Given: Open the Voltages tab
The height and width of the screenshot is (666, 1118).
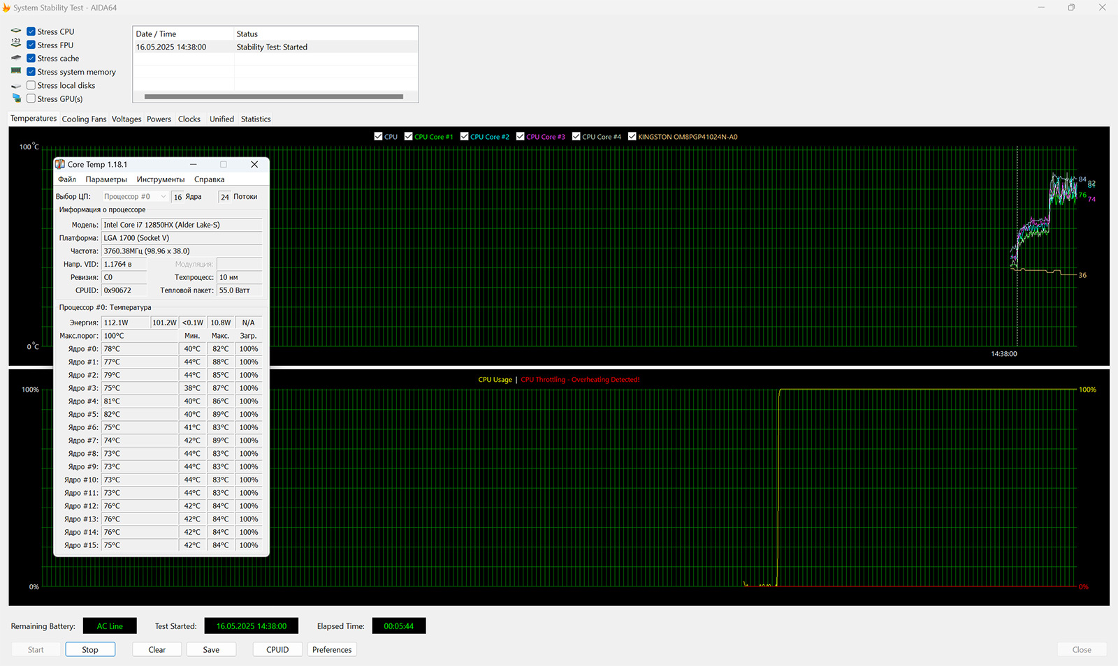Looking at the screenshot, I should click(126, 119).
